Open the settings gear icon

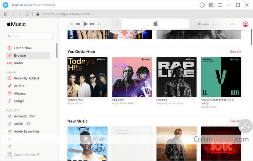point(211,5)
